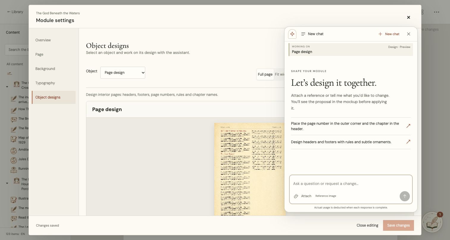Click arrow beside headers and footers suggestion
450x240 pixels.
408,142
